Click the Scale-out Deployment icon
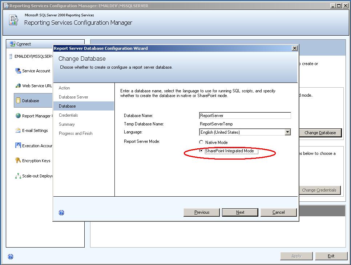 click(18, 176)
